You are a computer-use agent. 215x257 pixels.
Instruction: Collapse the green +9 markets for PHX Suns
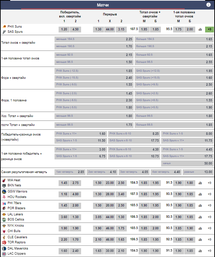click(x=209, y=29)
